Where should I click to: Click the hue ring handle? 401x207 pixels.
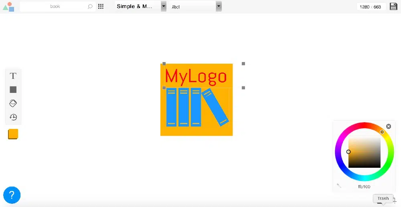point(382,132)
